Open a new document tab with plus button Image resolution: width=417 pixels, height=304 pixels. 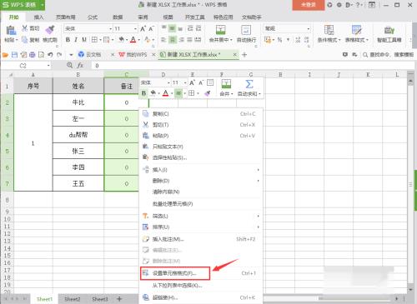tap(244, 55)
